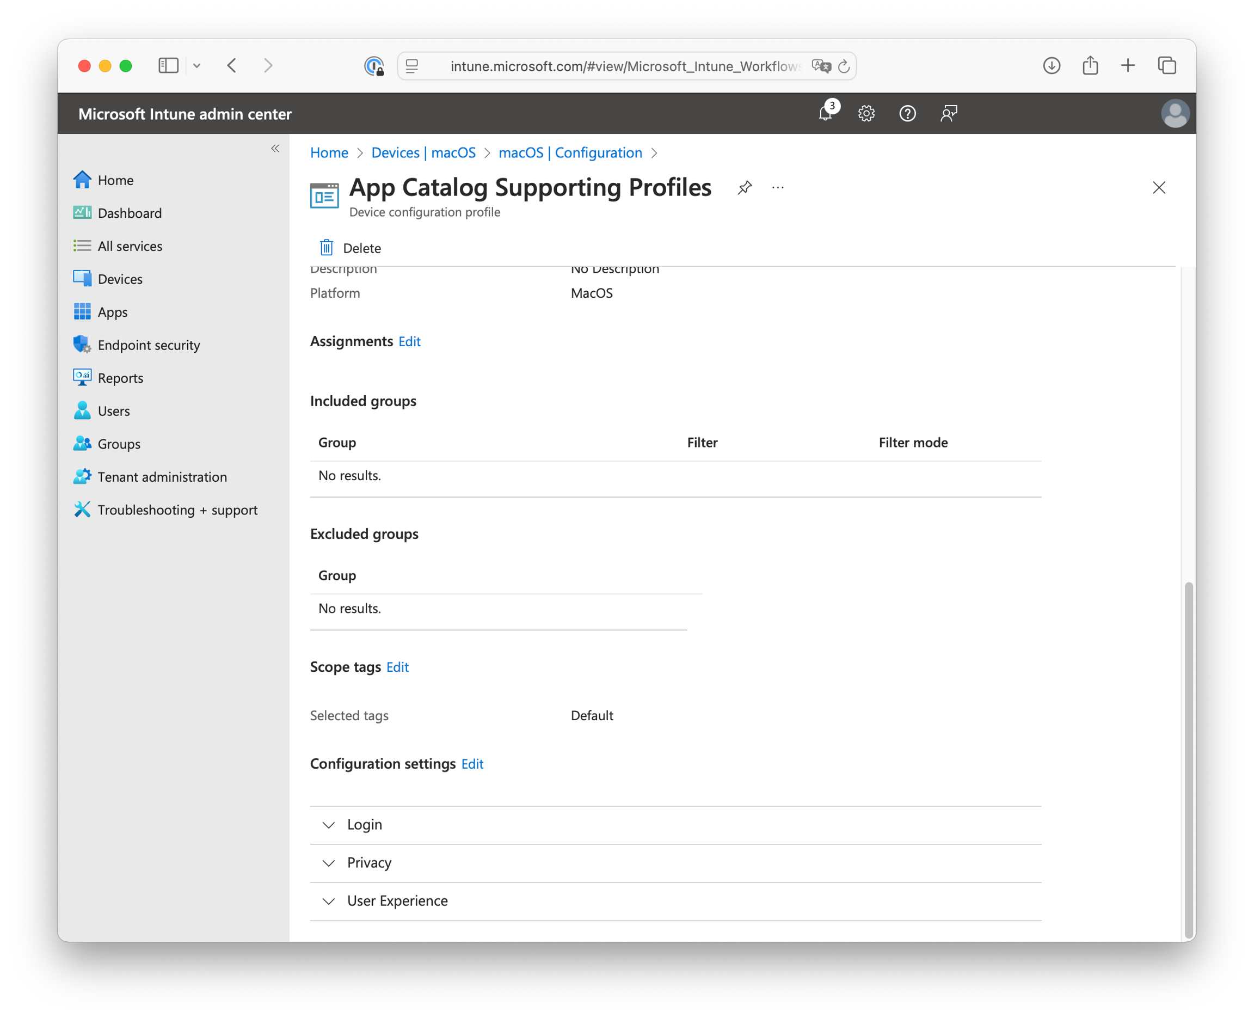Screen dimensions: 1254x1018
Task: Click the All services list icon
Action: (82, 245)
